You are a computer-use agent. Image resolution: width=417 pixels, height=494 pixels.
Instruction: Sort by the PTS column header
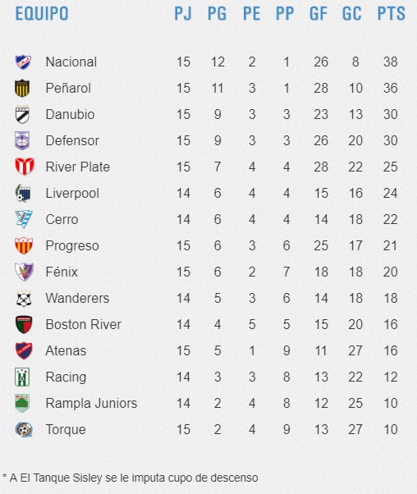click(x=392, y=14)
